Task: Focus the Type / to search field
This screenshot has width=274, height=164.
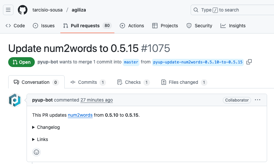Action: tap(232, 10)
